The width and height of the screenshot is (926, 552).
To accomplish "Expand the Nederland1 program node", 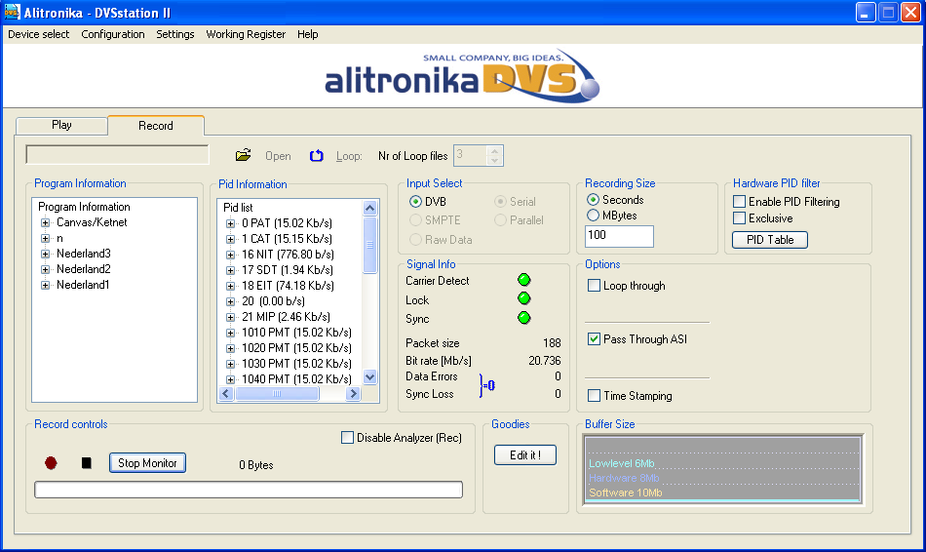I will 45,285.
